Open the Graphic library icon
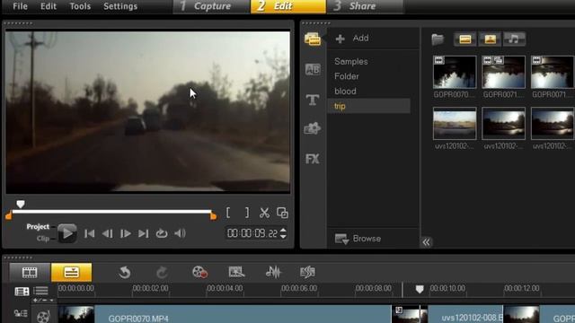This screenshot has height=323, width=575. coord(313,128)
